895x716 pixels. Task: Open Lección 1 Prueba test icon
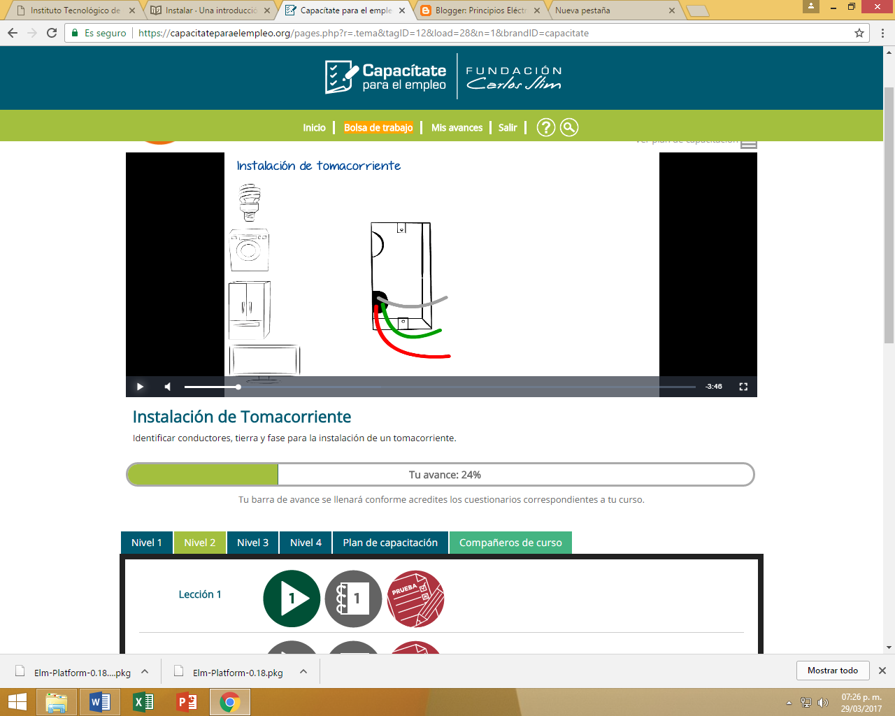[x=415, y=599]
